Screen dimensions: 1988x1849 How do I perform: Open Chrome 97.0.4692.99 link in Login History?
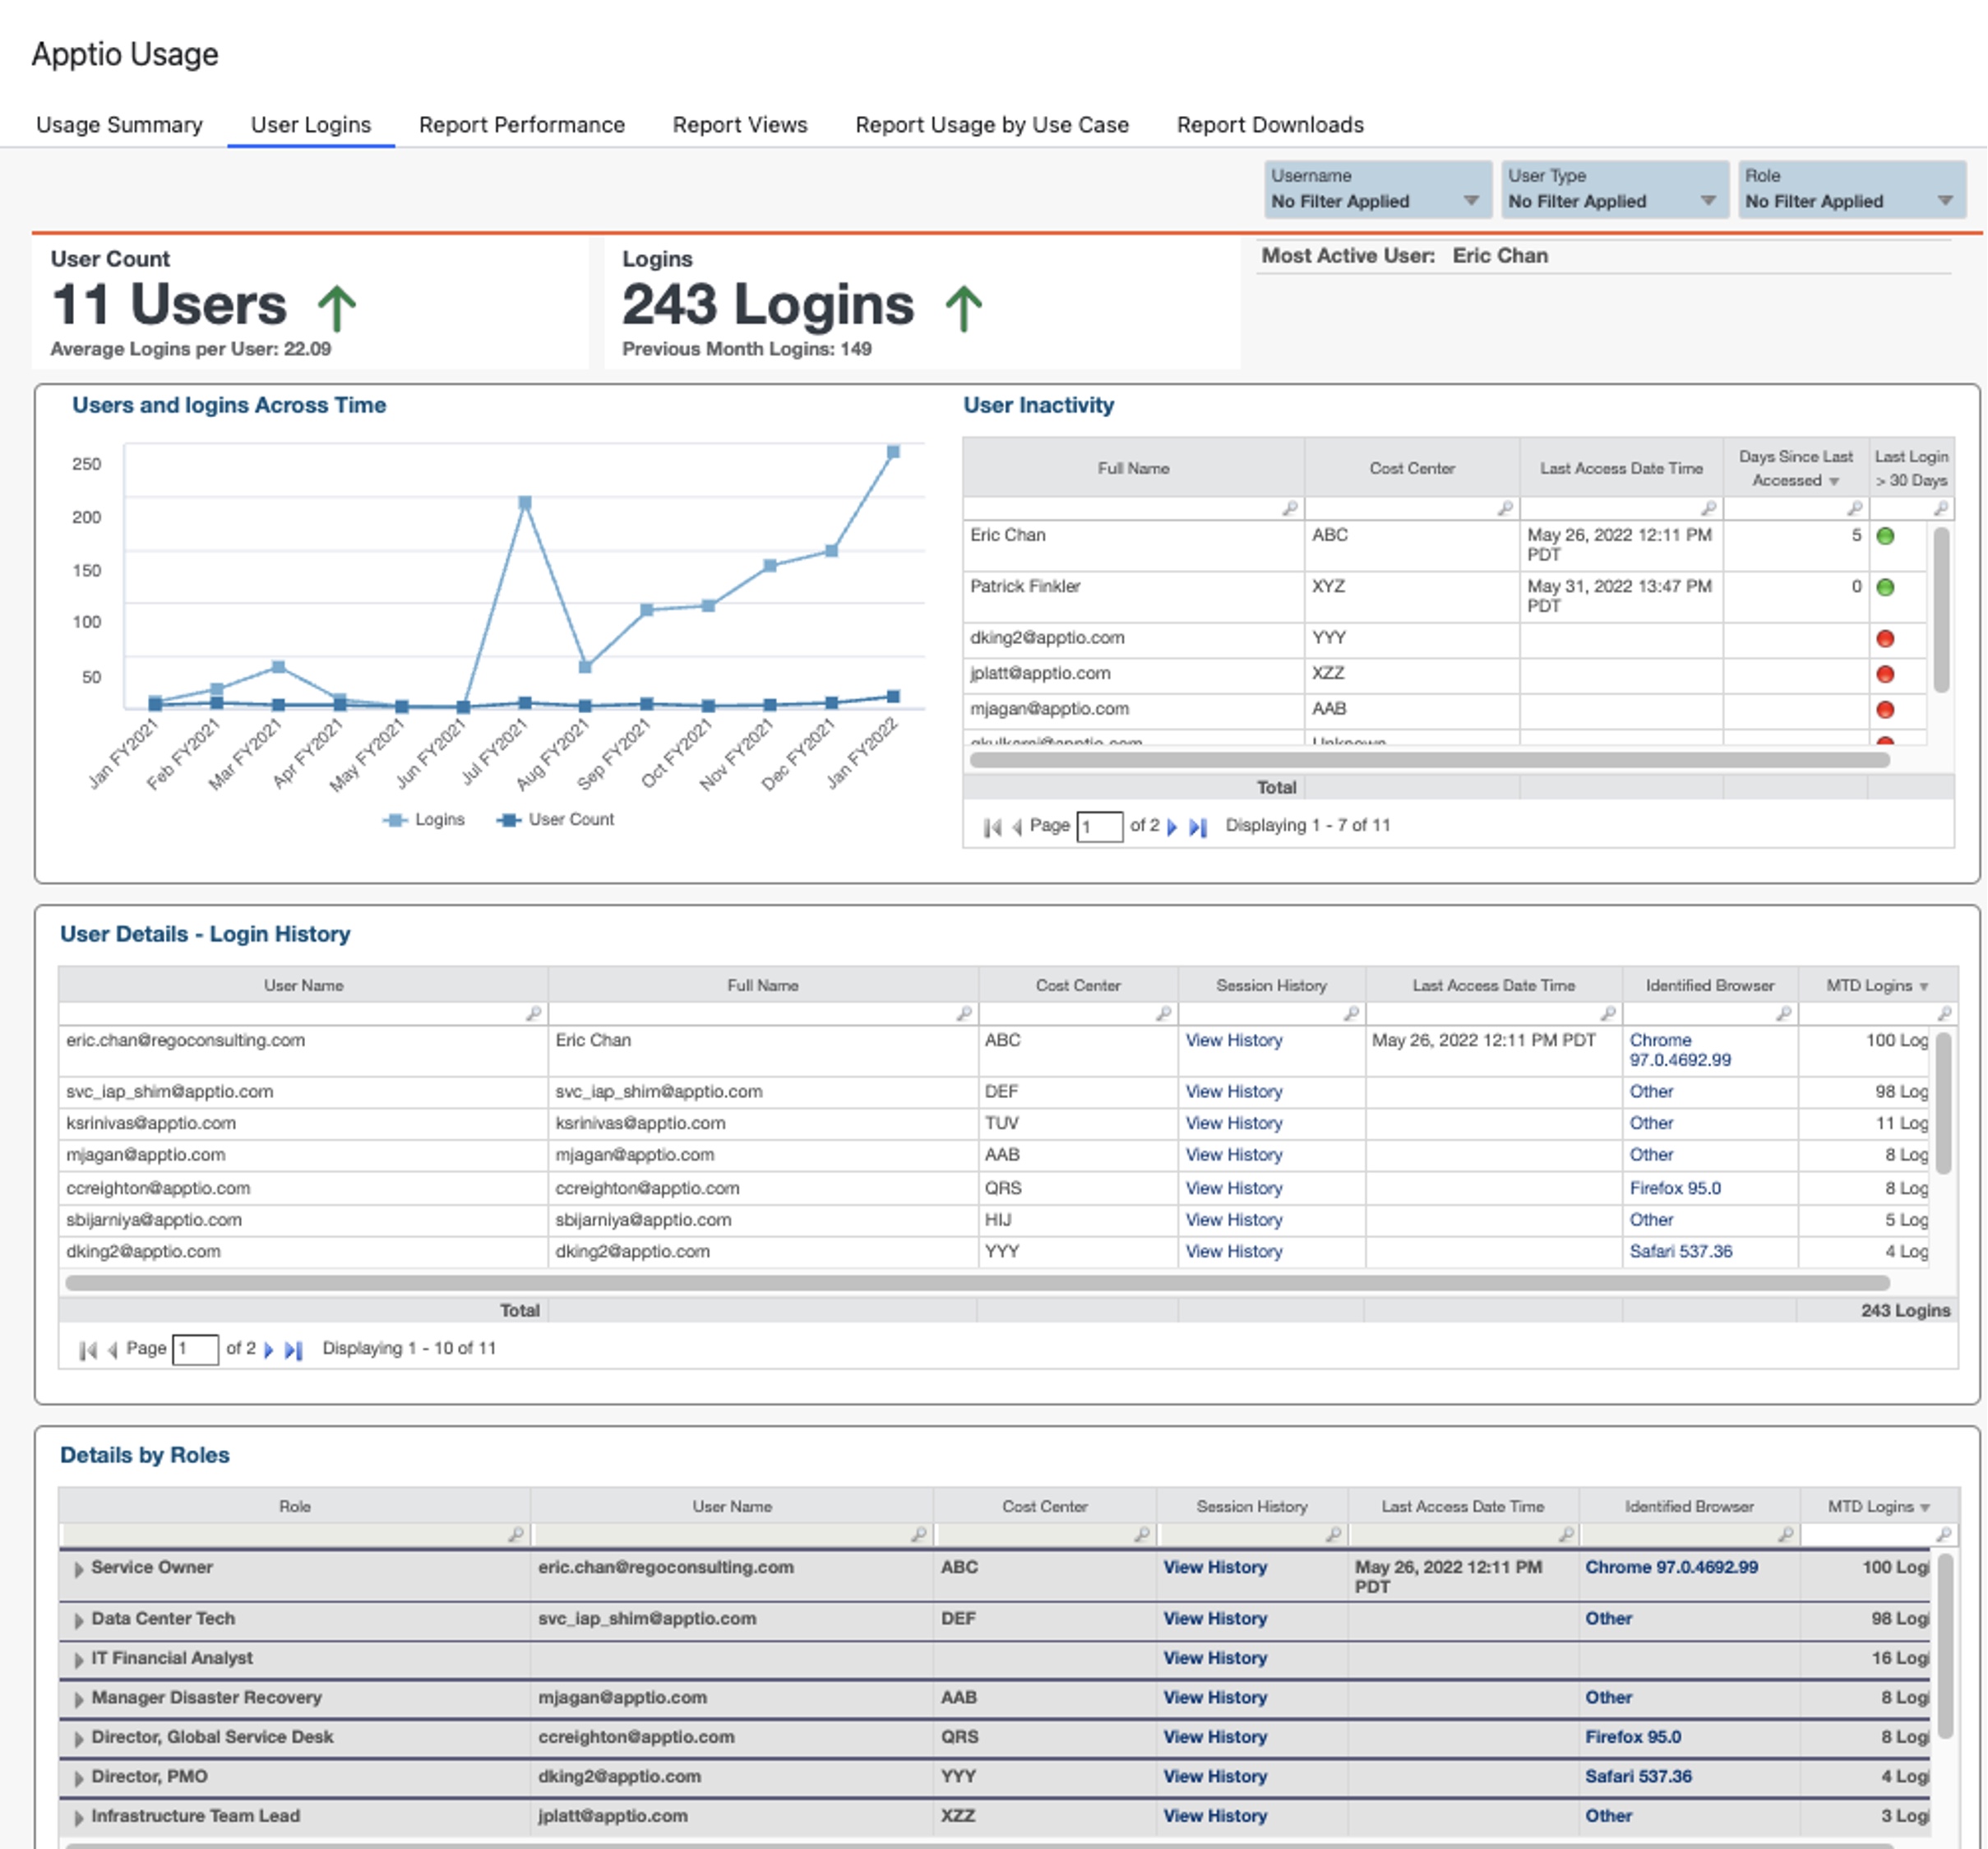coord(1680,1050)
